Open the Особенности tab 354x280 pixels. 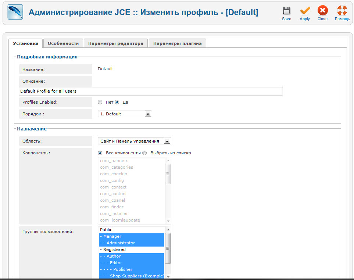63,43
